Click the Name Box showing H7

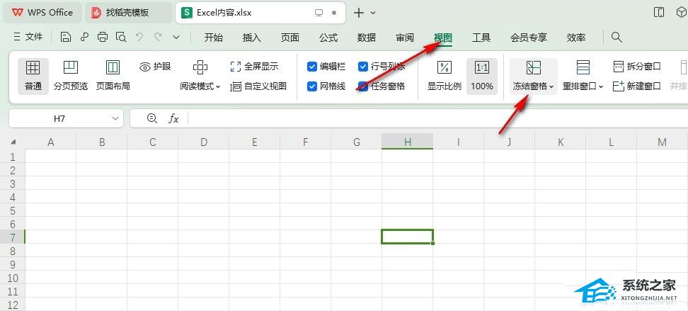59,118
